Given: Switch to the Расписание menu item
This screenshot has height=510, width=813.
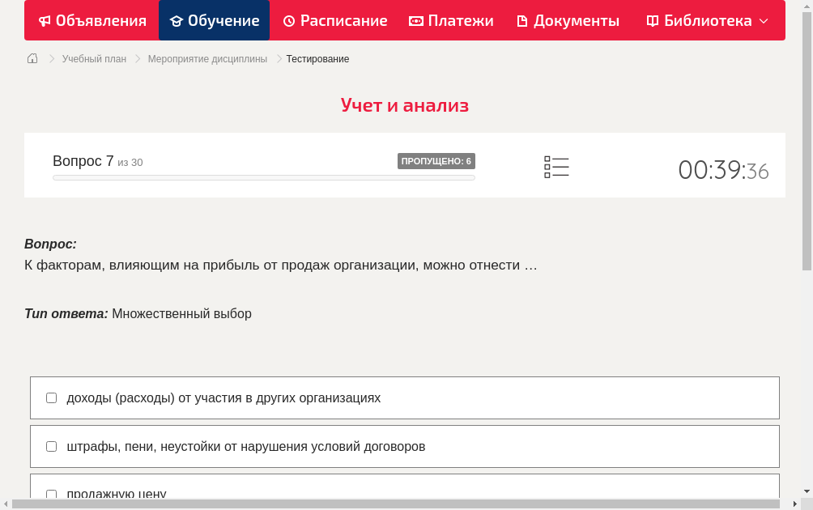Looking at the screenshot, I should point(334,20).
